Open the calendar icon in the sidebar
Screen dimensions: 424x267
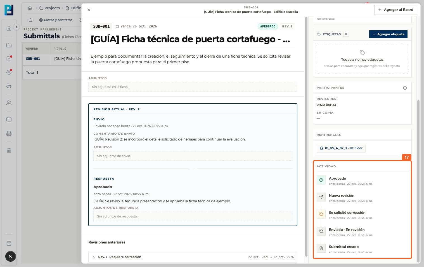coord(9,243)
